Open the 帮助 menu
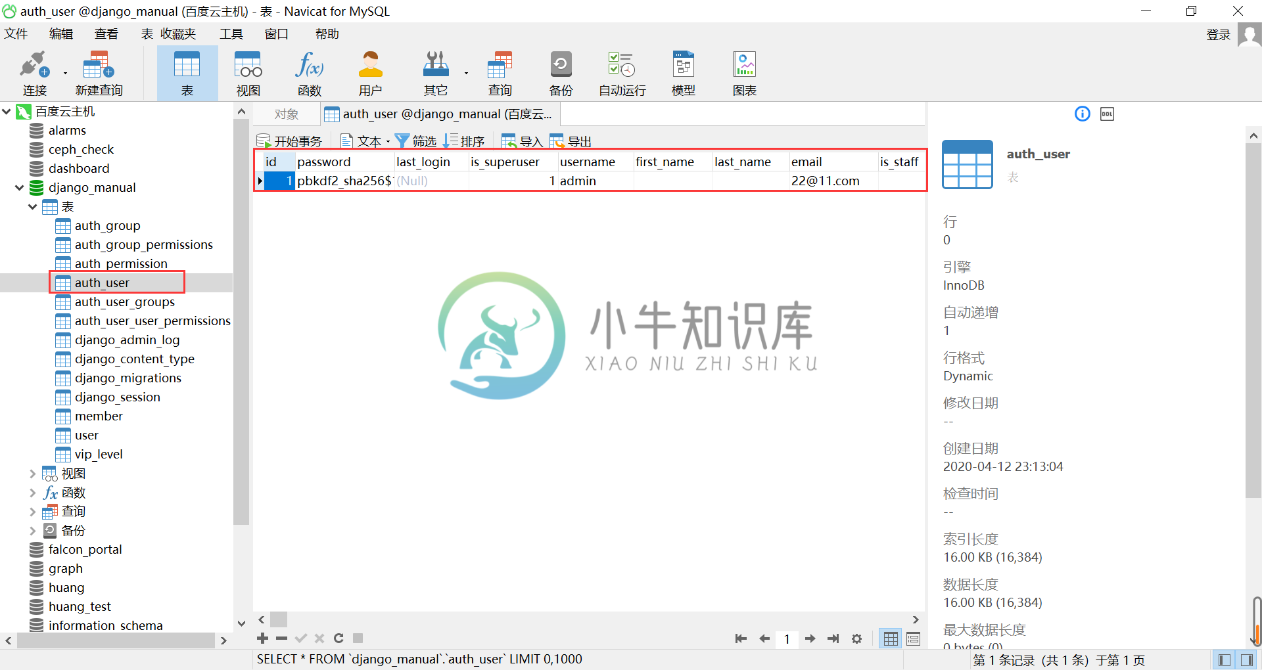The height and width of the screenshot is (670, 1262). pos(327,33)
